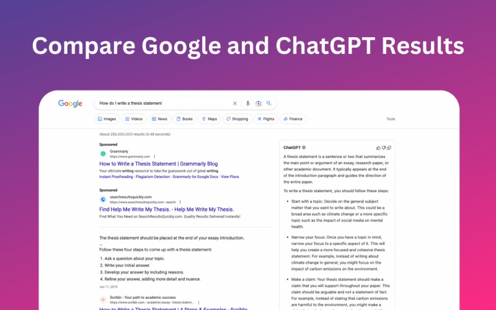The height and width of the screenshot is (310, 496).
Task: Click the ChatGPT panel title
Action: point(292,148)
